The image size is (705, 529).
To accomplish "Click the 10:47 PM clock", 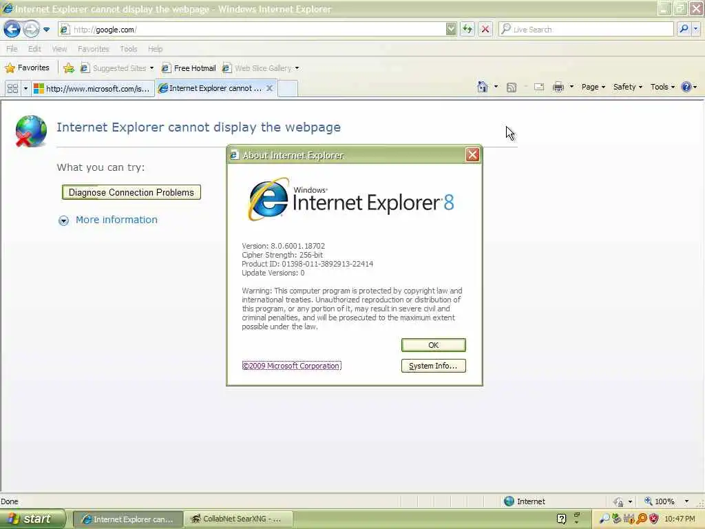I will (x=680, y=519).
